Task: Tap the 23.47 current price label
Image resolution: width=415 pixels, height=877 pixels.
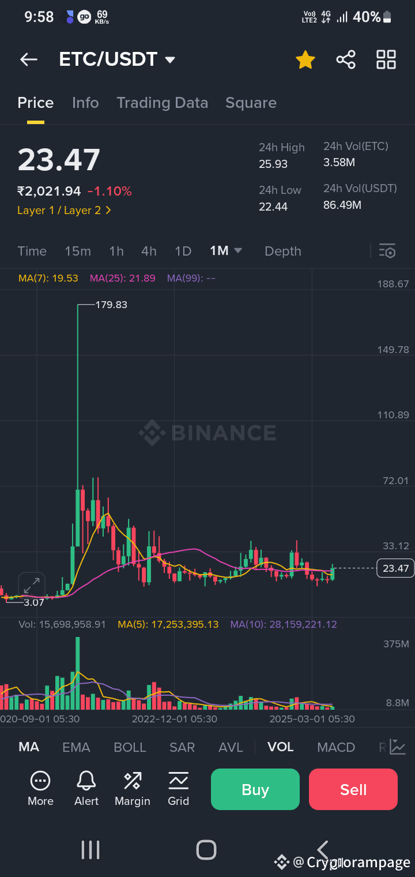Action: click(396, 568)
